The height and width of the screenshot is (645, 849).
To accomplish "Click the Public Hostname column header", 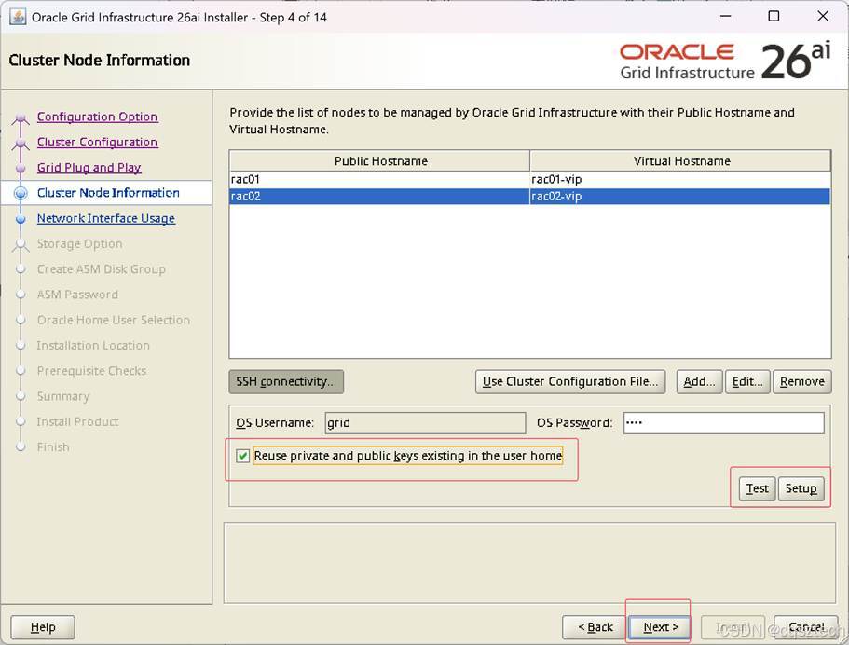I will 380,161.
